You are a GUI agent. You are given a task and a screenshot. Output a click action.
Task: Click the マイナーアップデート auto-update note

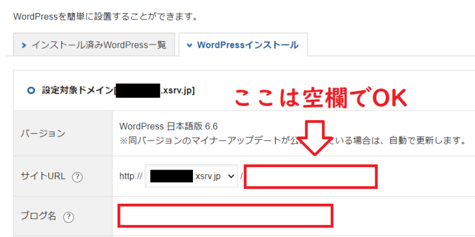tap(292, 140)
